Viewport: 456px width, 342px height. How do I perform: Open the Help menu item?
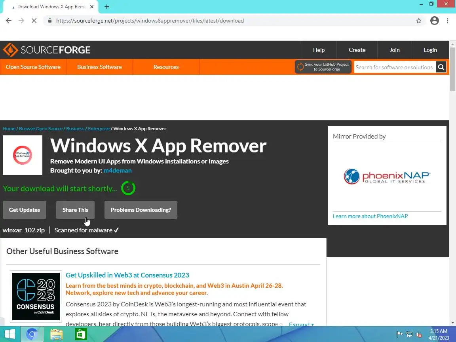(319, 50)
